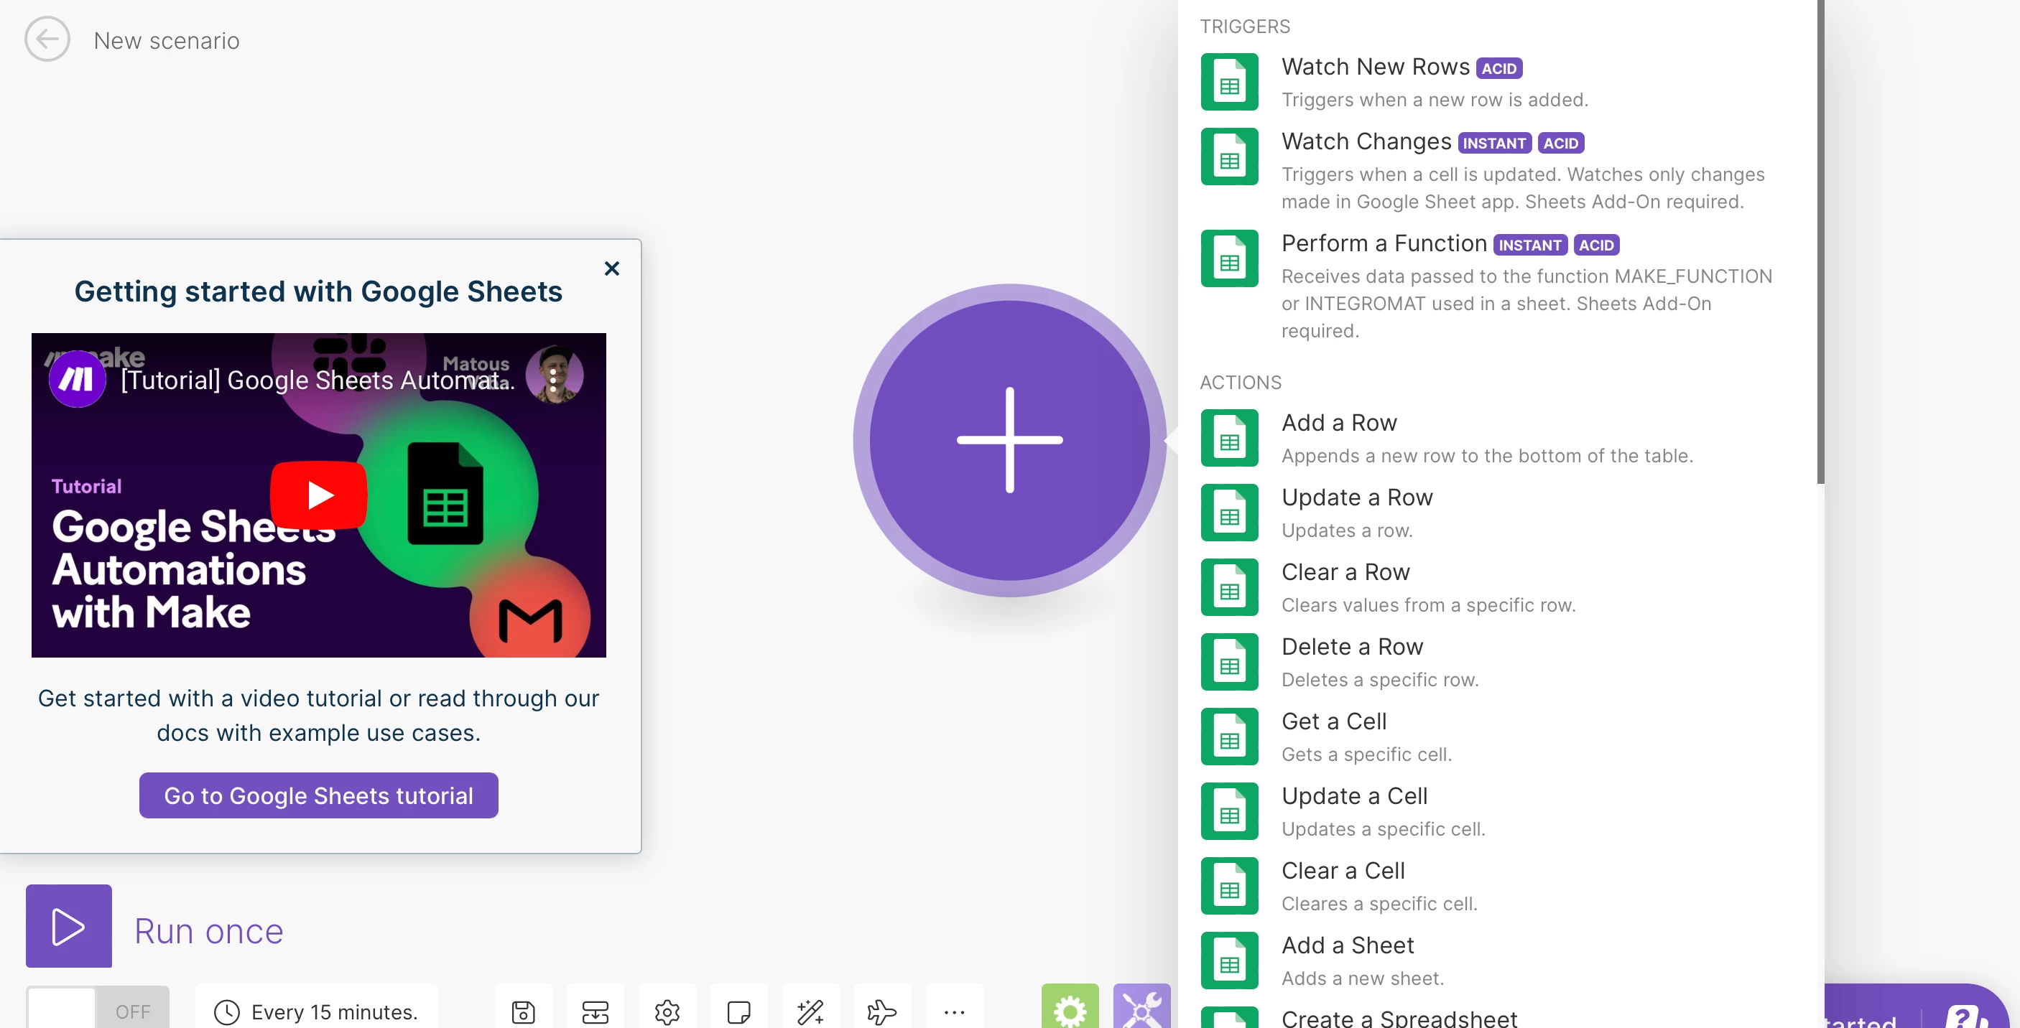The width and height of the screenshot is (2020, 1028).
Task: Open the green Flow control gear tool
Action: point(1070,1009)
